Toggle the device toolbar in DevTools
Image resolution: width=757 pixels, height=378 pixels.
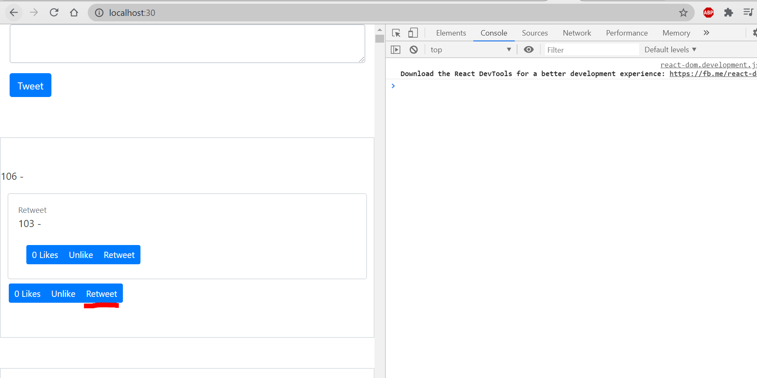coord(413,33)
